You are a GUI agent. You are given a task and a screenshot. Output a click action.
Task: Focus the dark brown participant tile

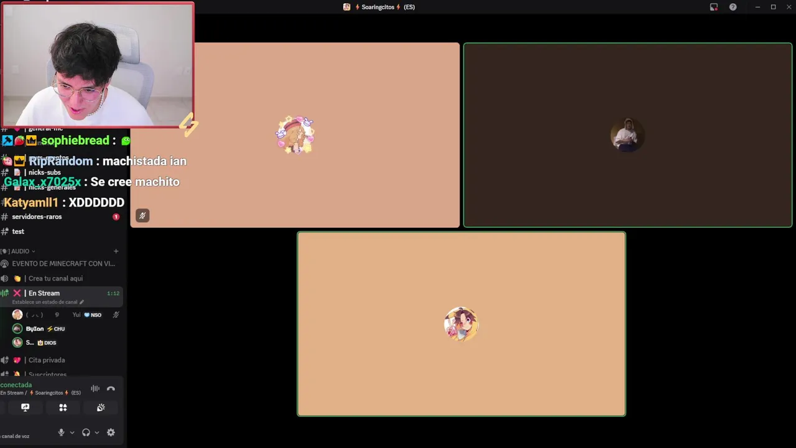tap(627, 135)
